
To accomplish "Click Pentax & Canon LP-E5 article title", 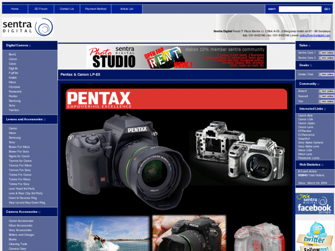I will [x=80, y=75].
